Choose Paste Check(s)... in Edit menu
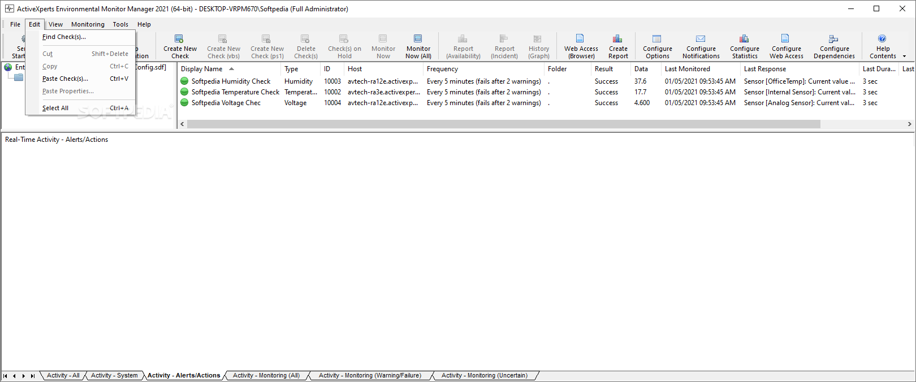The image size is (916, 382). (80, 79)
